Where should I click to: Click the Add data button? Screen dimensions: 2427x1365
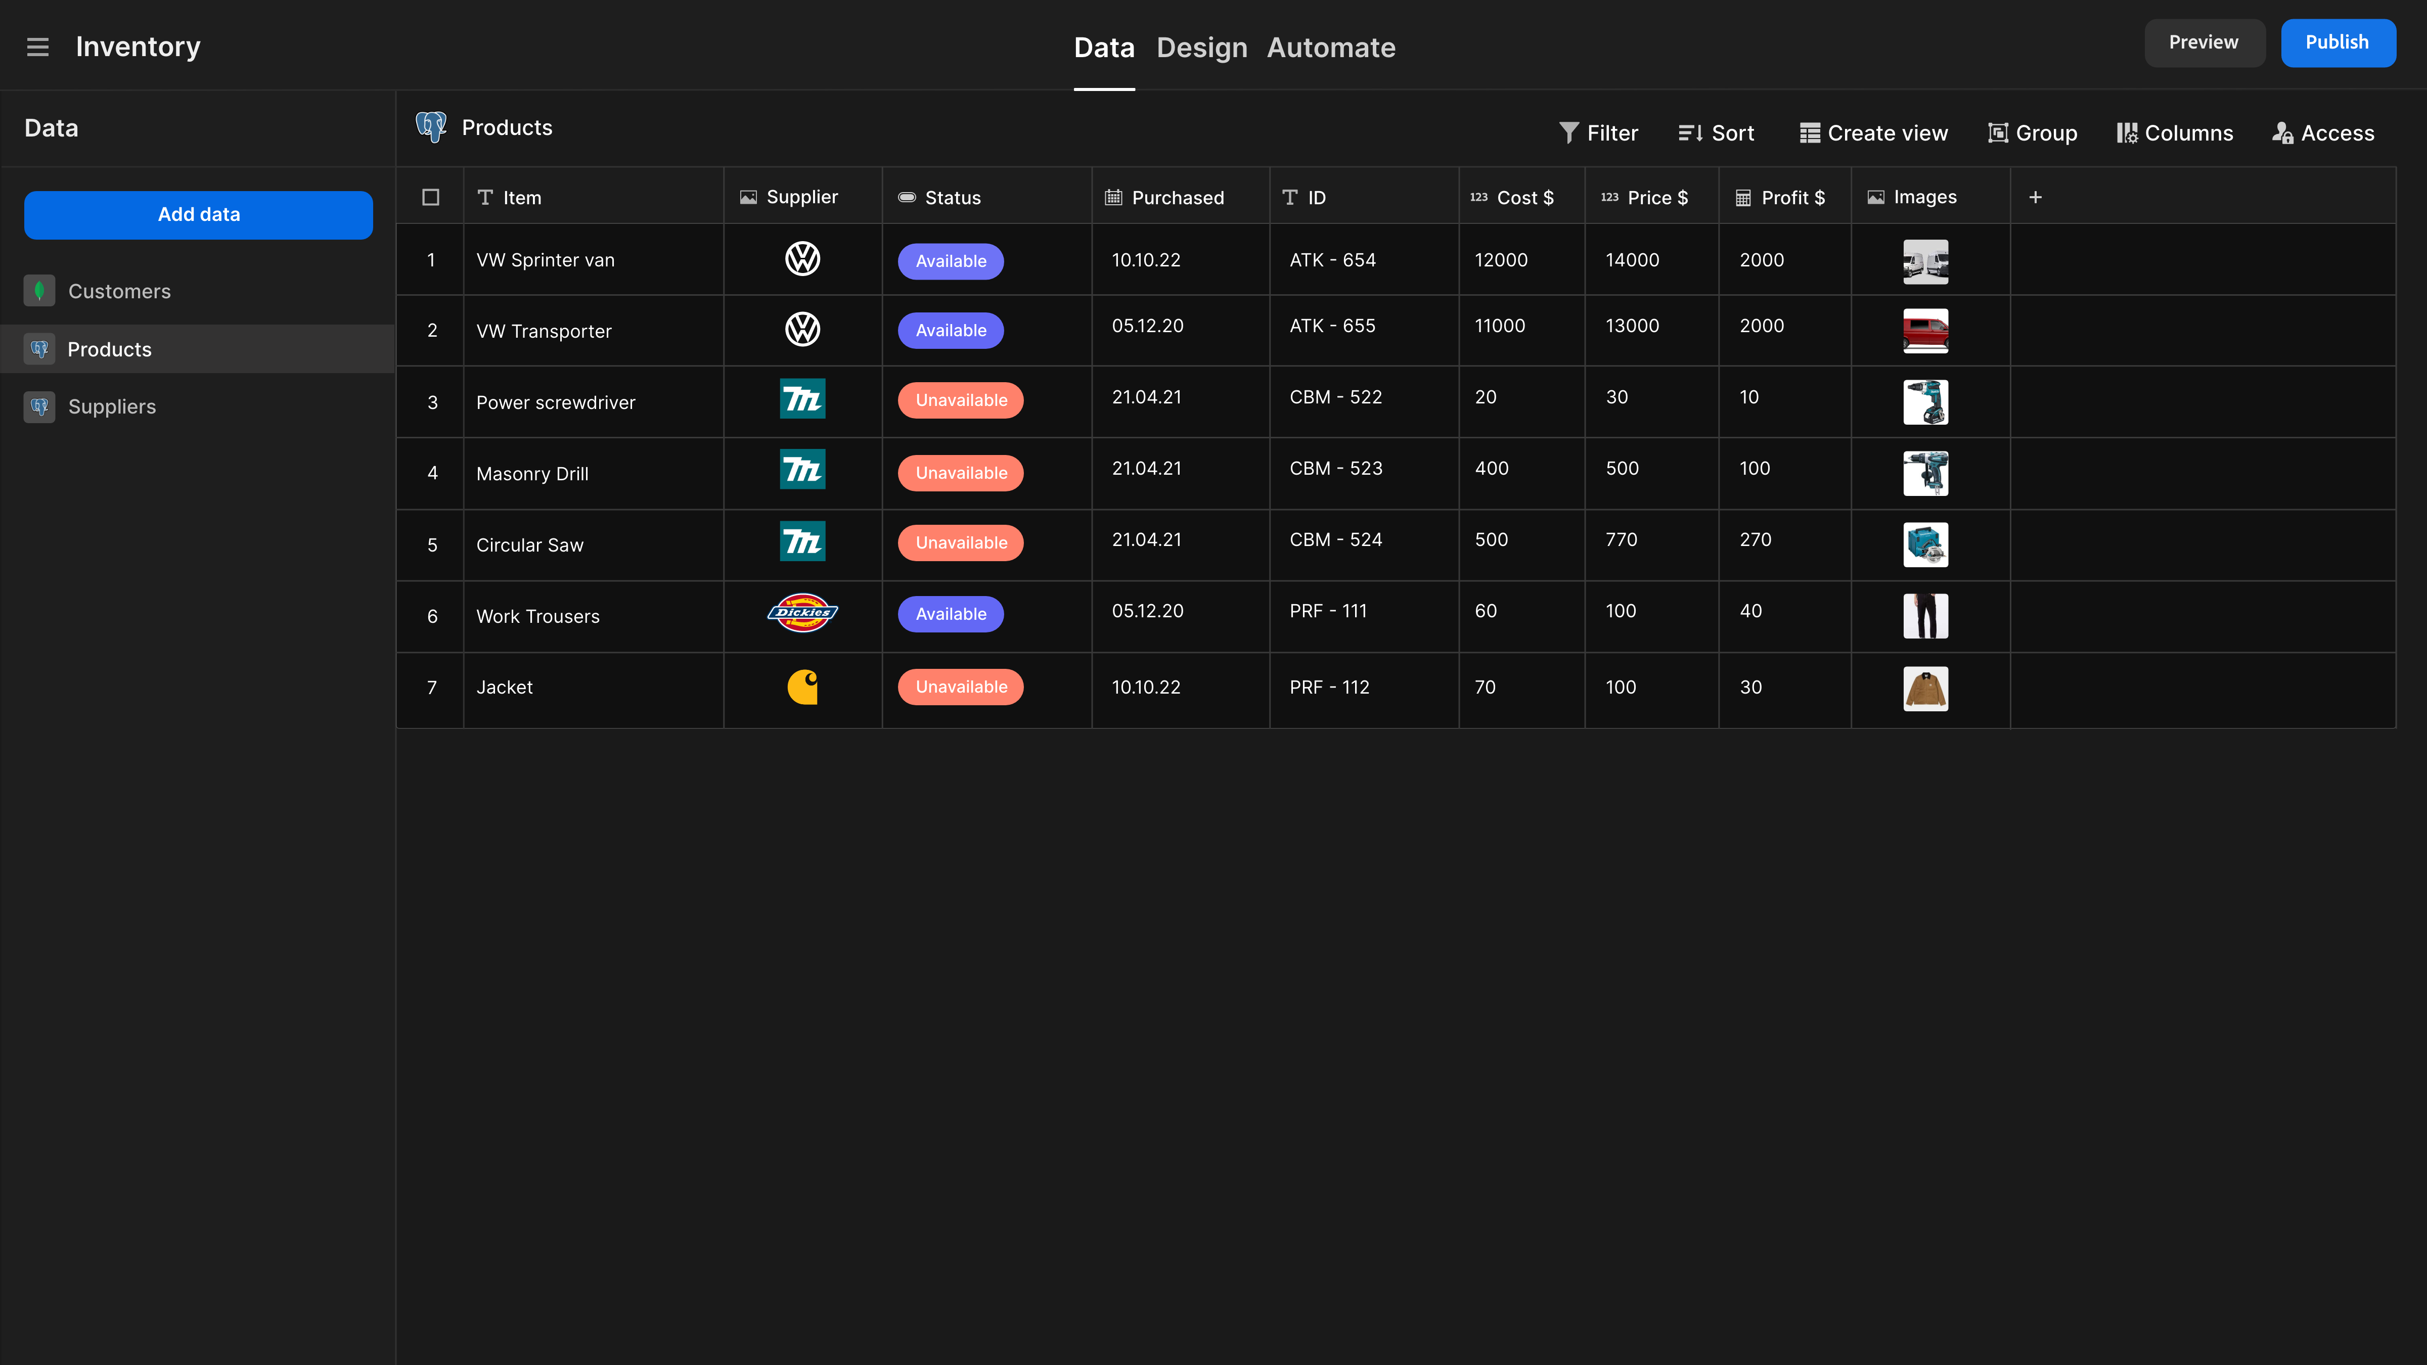coord(198,215)
